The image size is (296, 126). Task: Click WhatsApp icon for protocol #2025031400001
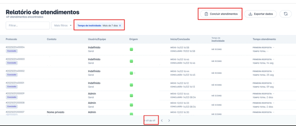131,85
